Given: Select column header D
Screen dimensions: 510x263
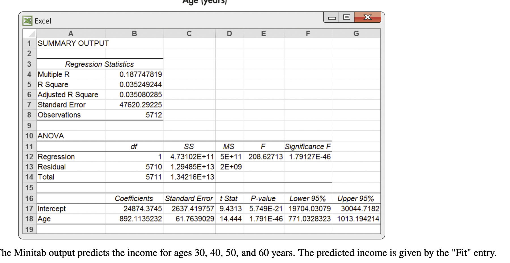Looking at the screenshot, I should (x=229, y=33).
